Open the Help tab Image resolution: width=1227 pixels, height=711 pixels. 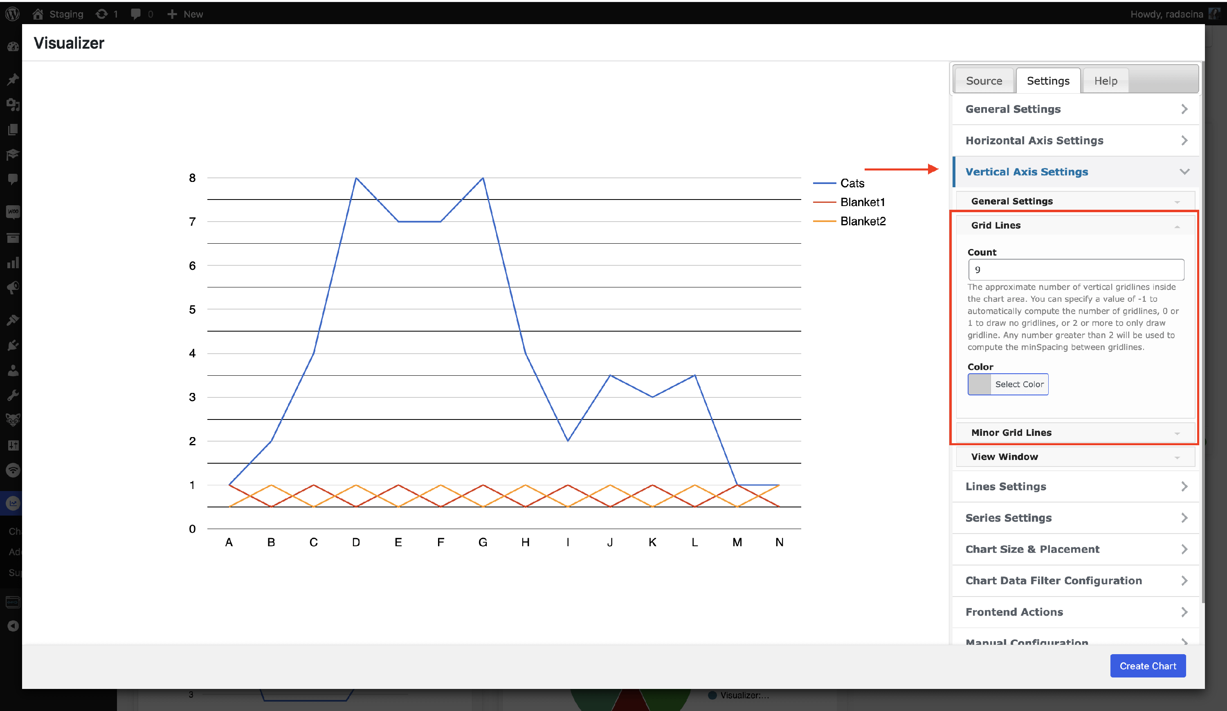pos(1105,81)
